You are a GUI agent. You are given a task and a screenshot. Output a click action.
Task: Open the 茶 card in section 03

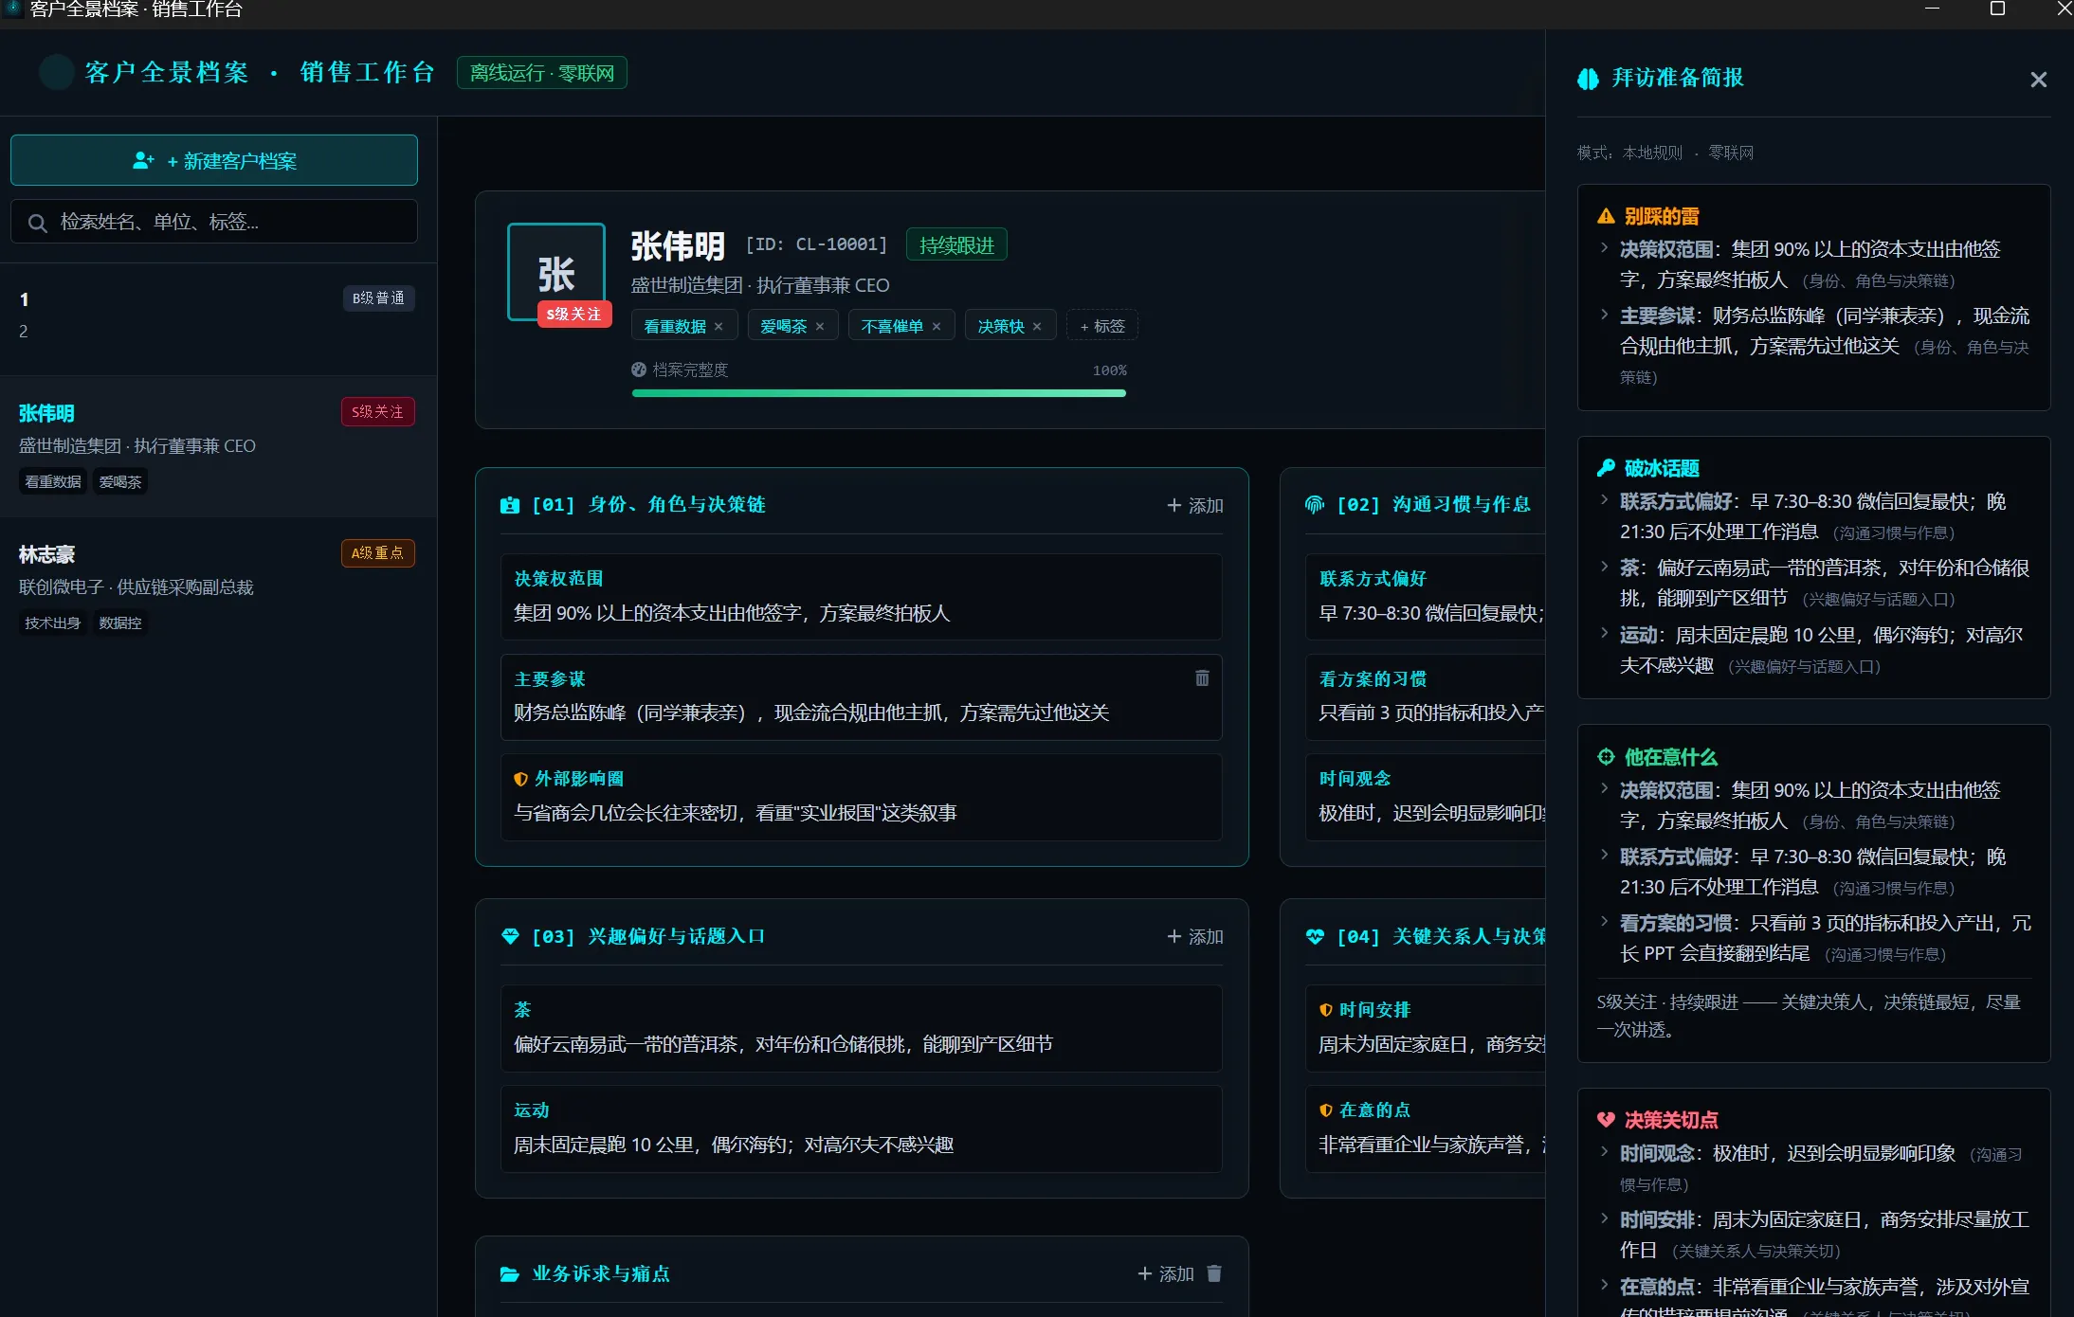[x=861, y=1028]
